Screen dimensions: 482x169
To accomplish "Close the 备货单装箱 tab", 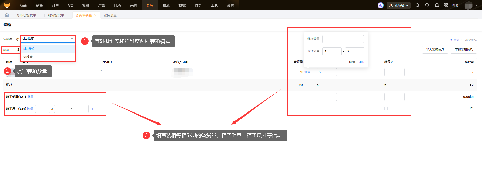I will tap(95, 15).
